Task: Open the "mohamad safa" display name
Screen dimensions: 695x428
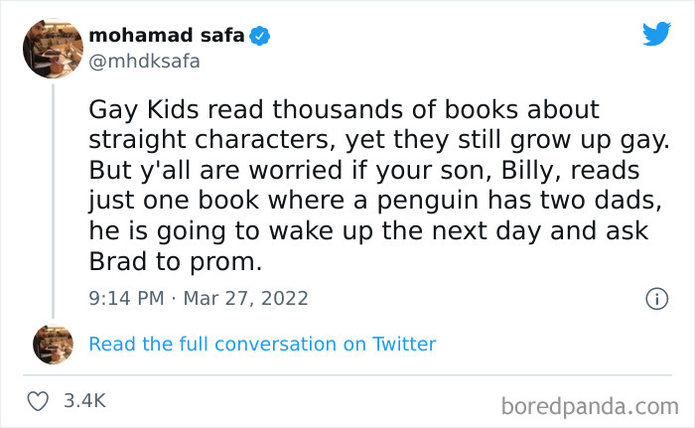Action: tap(167, 36)
